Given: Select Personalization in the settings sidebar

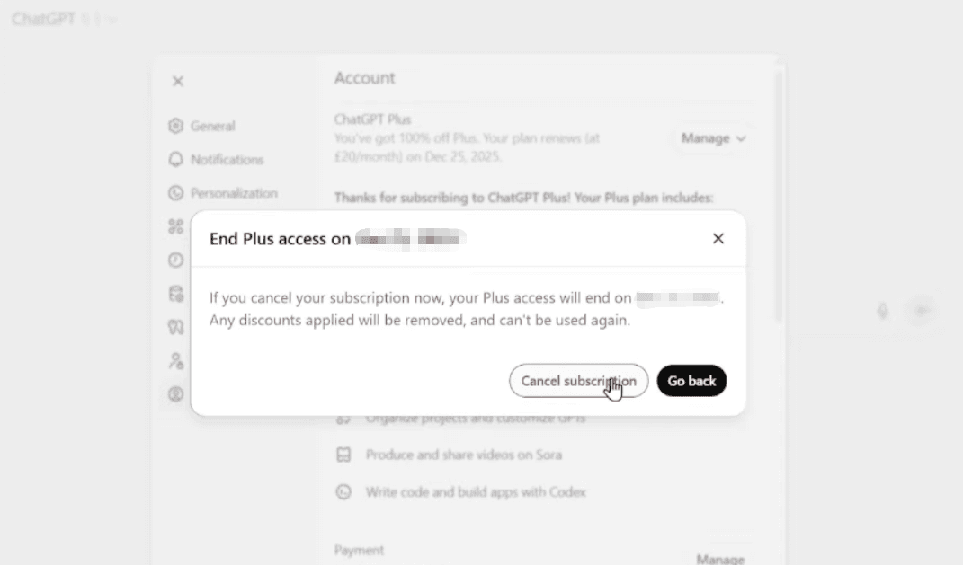Looking at the screenshot, I should click(x=234, y=193).
